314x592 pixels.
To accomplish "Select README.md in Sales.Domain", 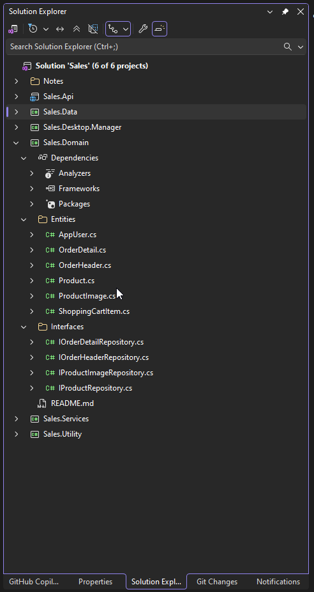I will point(72,403).
